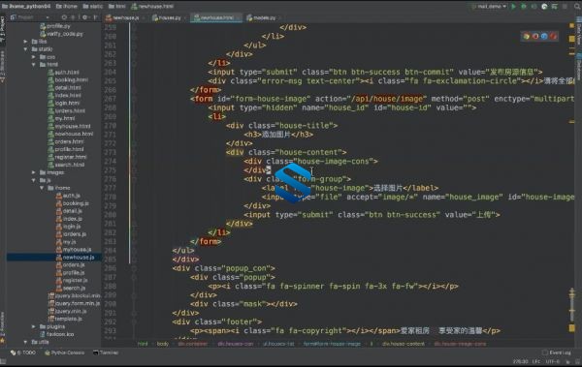
Task: Select newhouse.js in the project tree
Action: tap(79, 258)
